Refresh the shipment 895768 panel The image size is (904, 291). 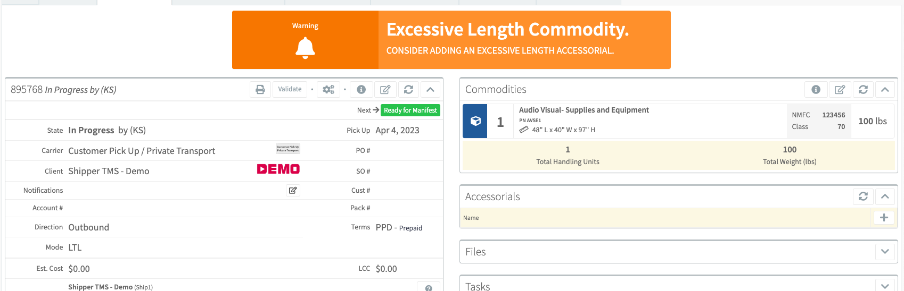[408, 89]
